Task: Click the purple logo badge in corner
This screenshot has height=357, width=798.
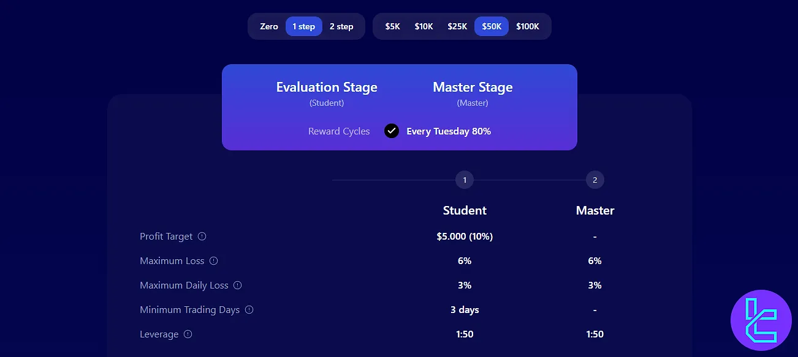Action: click(761, 320)
